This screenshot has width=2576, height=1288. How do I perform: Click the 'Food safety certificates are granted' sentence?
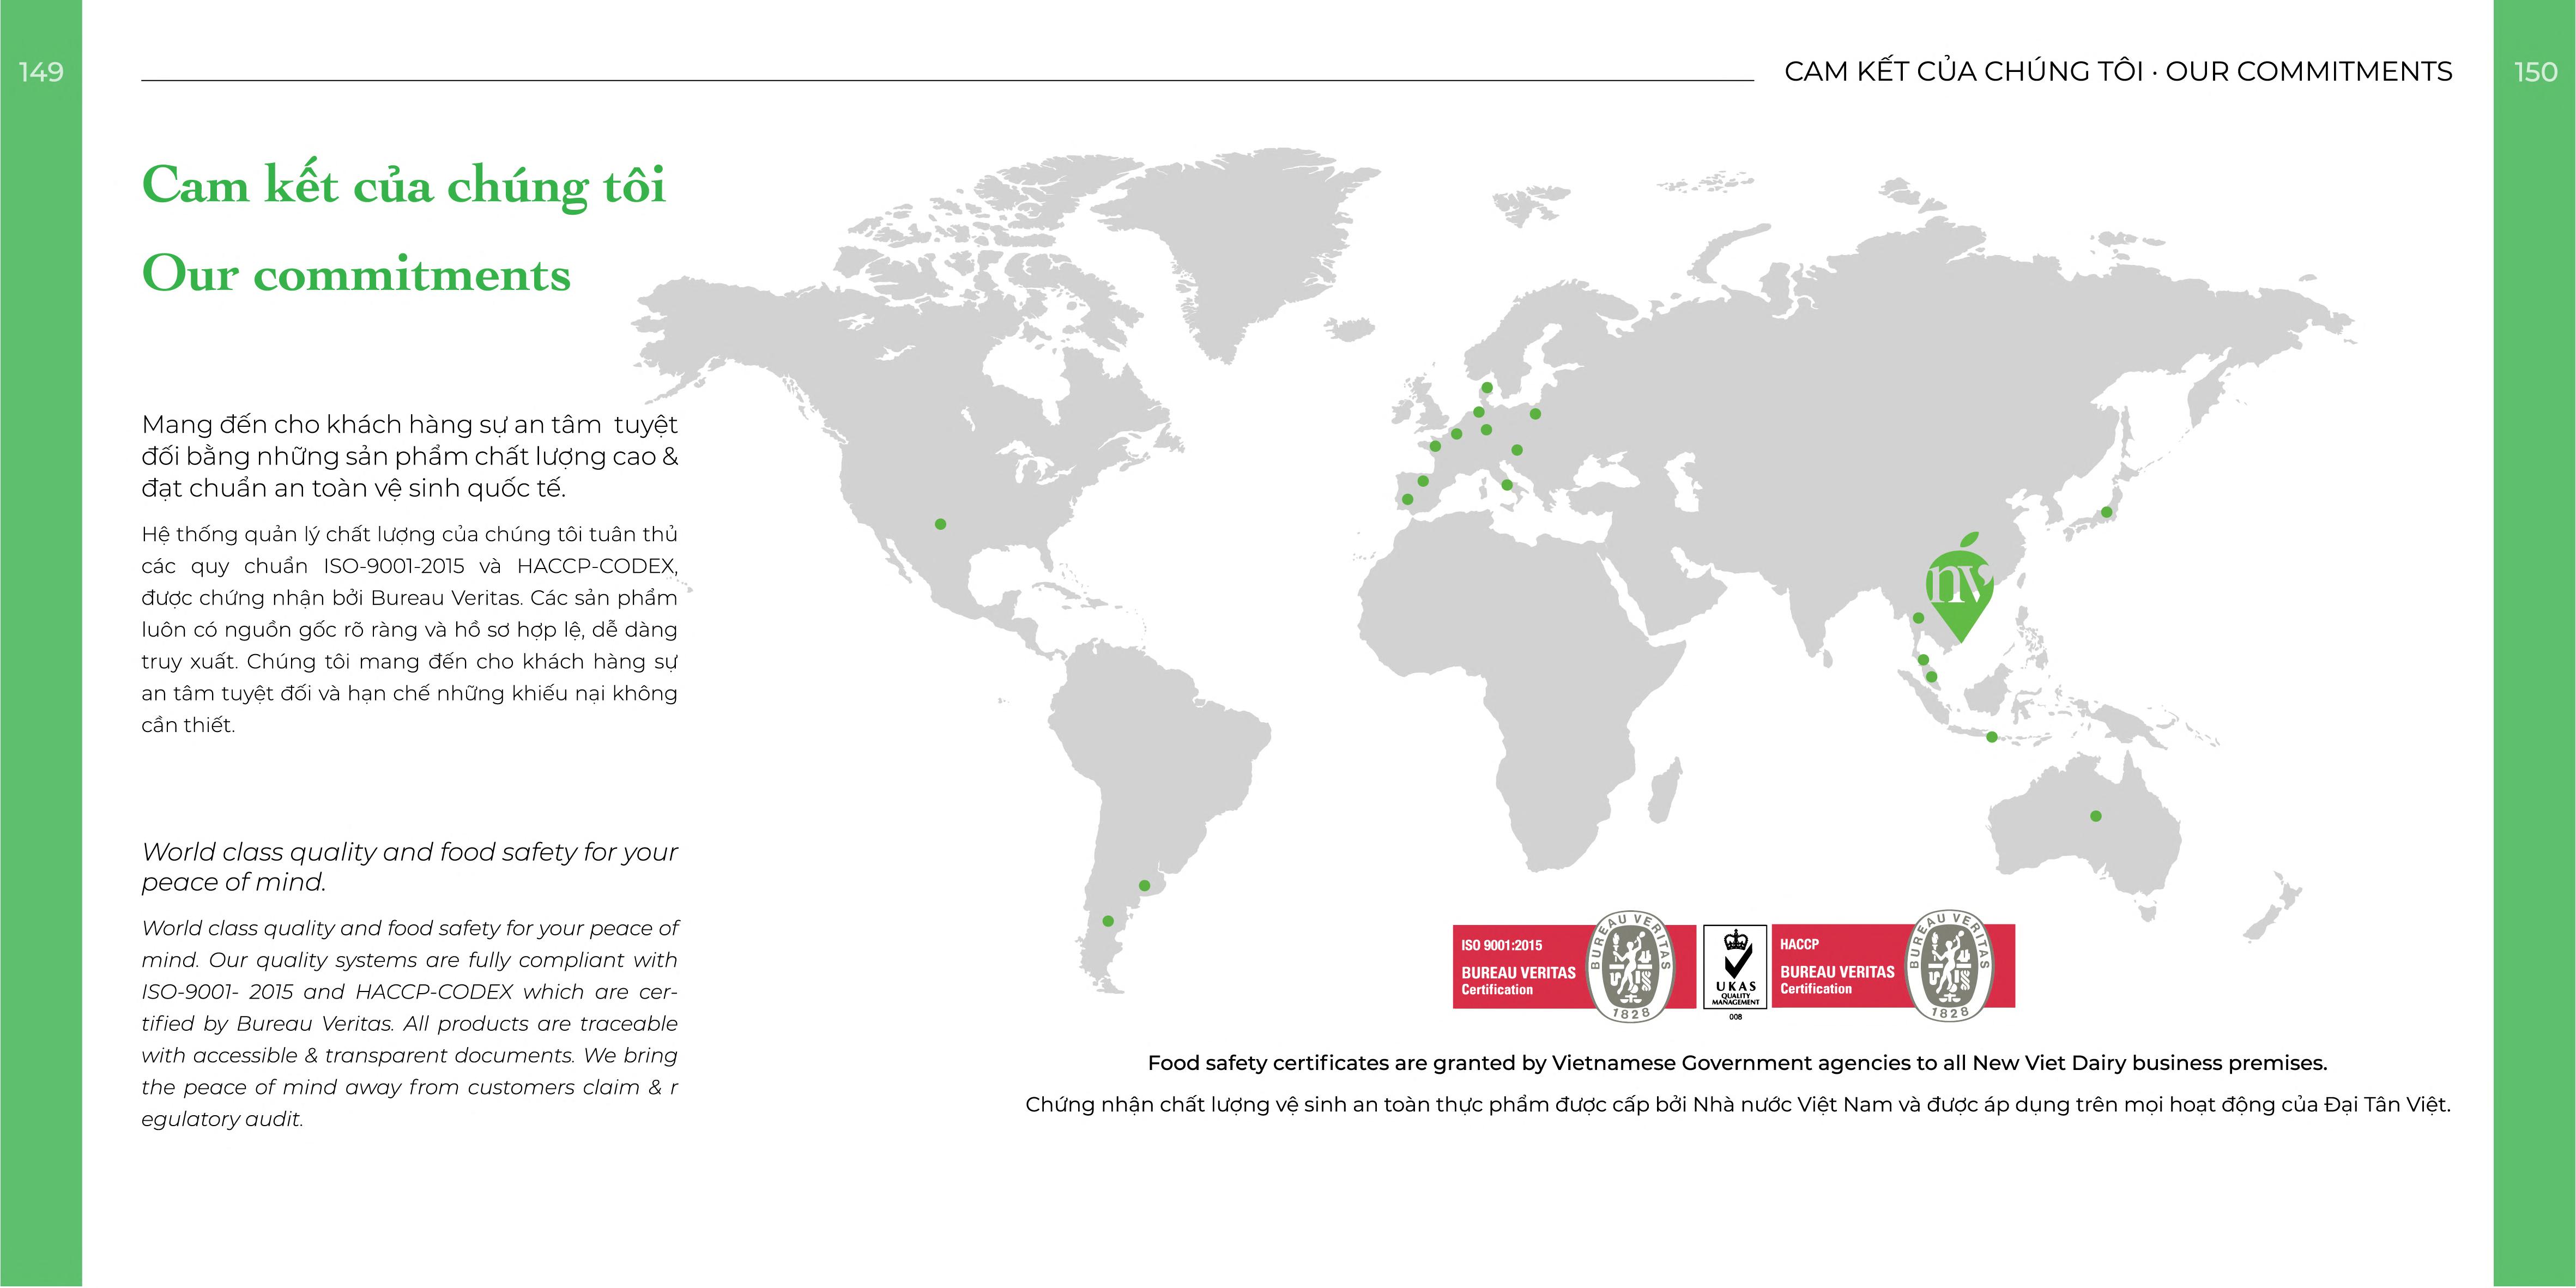pos(1737,1062)
